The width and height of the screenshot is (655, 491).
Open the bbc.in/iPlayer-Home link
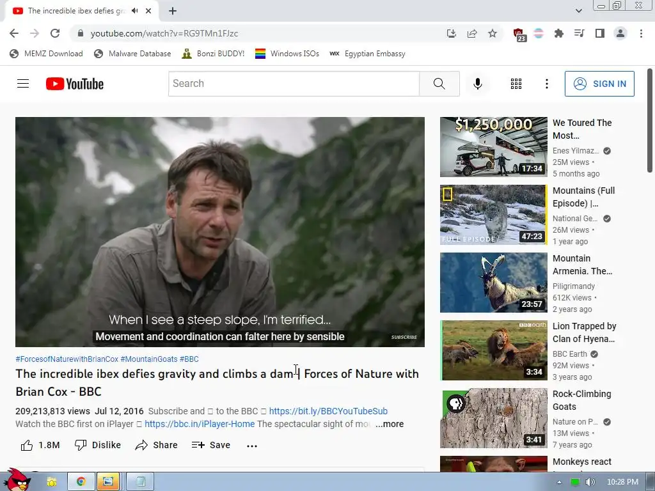tap(200, 424)
